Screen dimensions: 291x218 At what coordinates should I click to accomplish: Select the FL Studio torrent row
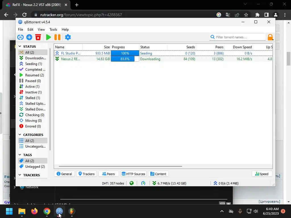163,53
